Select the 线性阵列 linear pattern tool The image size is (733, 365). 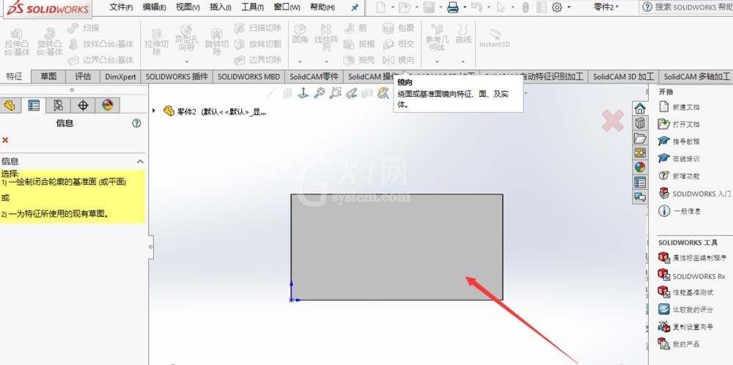(x=326, y=37)
